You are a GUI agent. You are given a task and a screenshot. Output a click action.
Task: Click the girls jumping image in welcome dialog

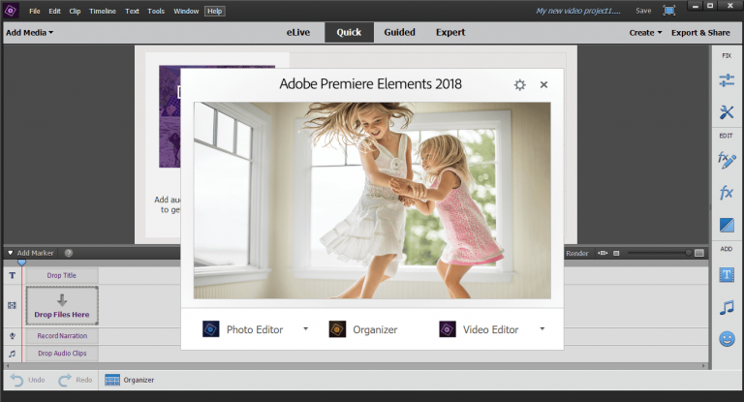pyautogui.click(x=372, y=201)
